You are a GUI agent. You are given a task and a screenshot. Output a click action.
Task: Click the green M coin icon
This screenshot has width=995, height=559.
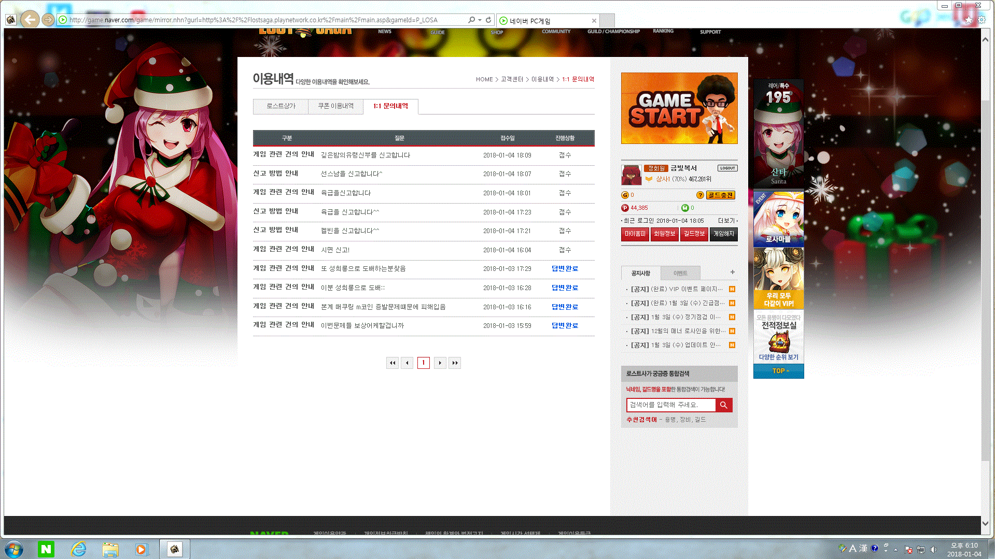[x=685, y=208]
